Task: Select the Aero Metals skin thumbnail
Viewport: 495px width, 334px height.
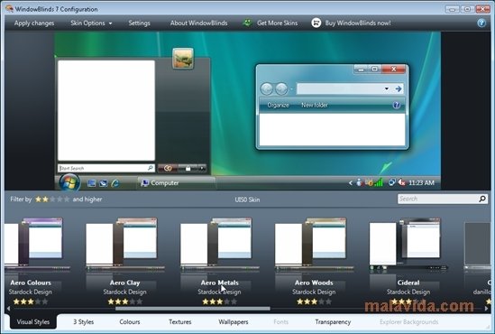Action: [x=219, y=244]
